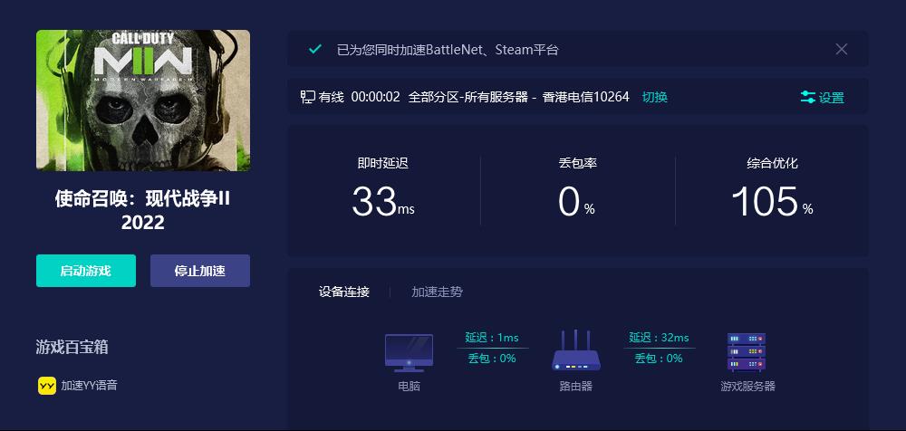Image resolution: width=906 pixels, height=431 pixels.
Task: Click the YY voice icon
Action: tap(47, 386)
